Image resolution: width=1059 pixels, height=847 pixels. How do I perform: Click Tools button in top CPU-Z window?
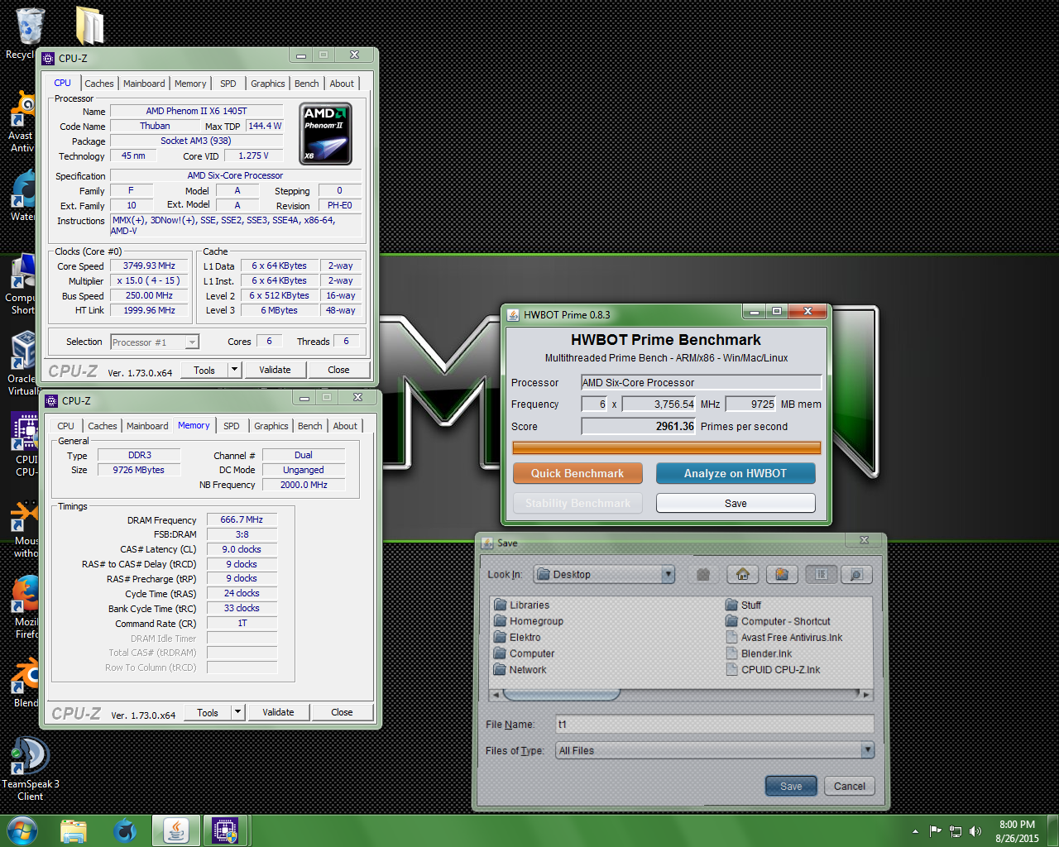tap(204, 370)
